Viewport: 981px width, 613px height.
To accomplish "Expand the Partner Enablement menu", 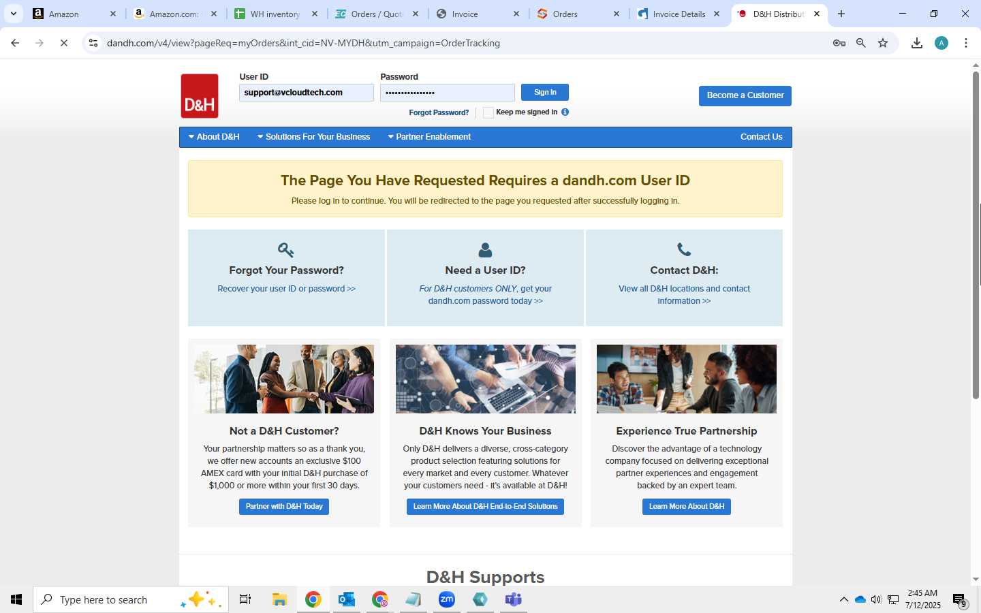I will [x=429, y=137].
